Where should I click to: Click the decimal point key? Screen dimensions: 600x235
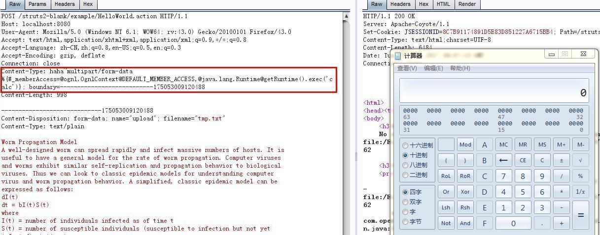pyautogui.click(x=542, y=223)
